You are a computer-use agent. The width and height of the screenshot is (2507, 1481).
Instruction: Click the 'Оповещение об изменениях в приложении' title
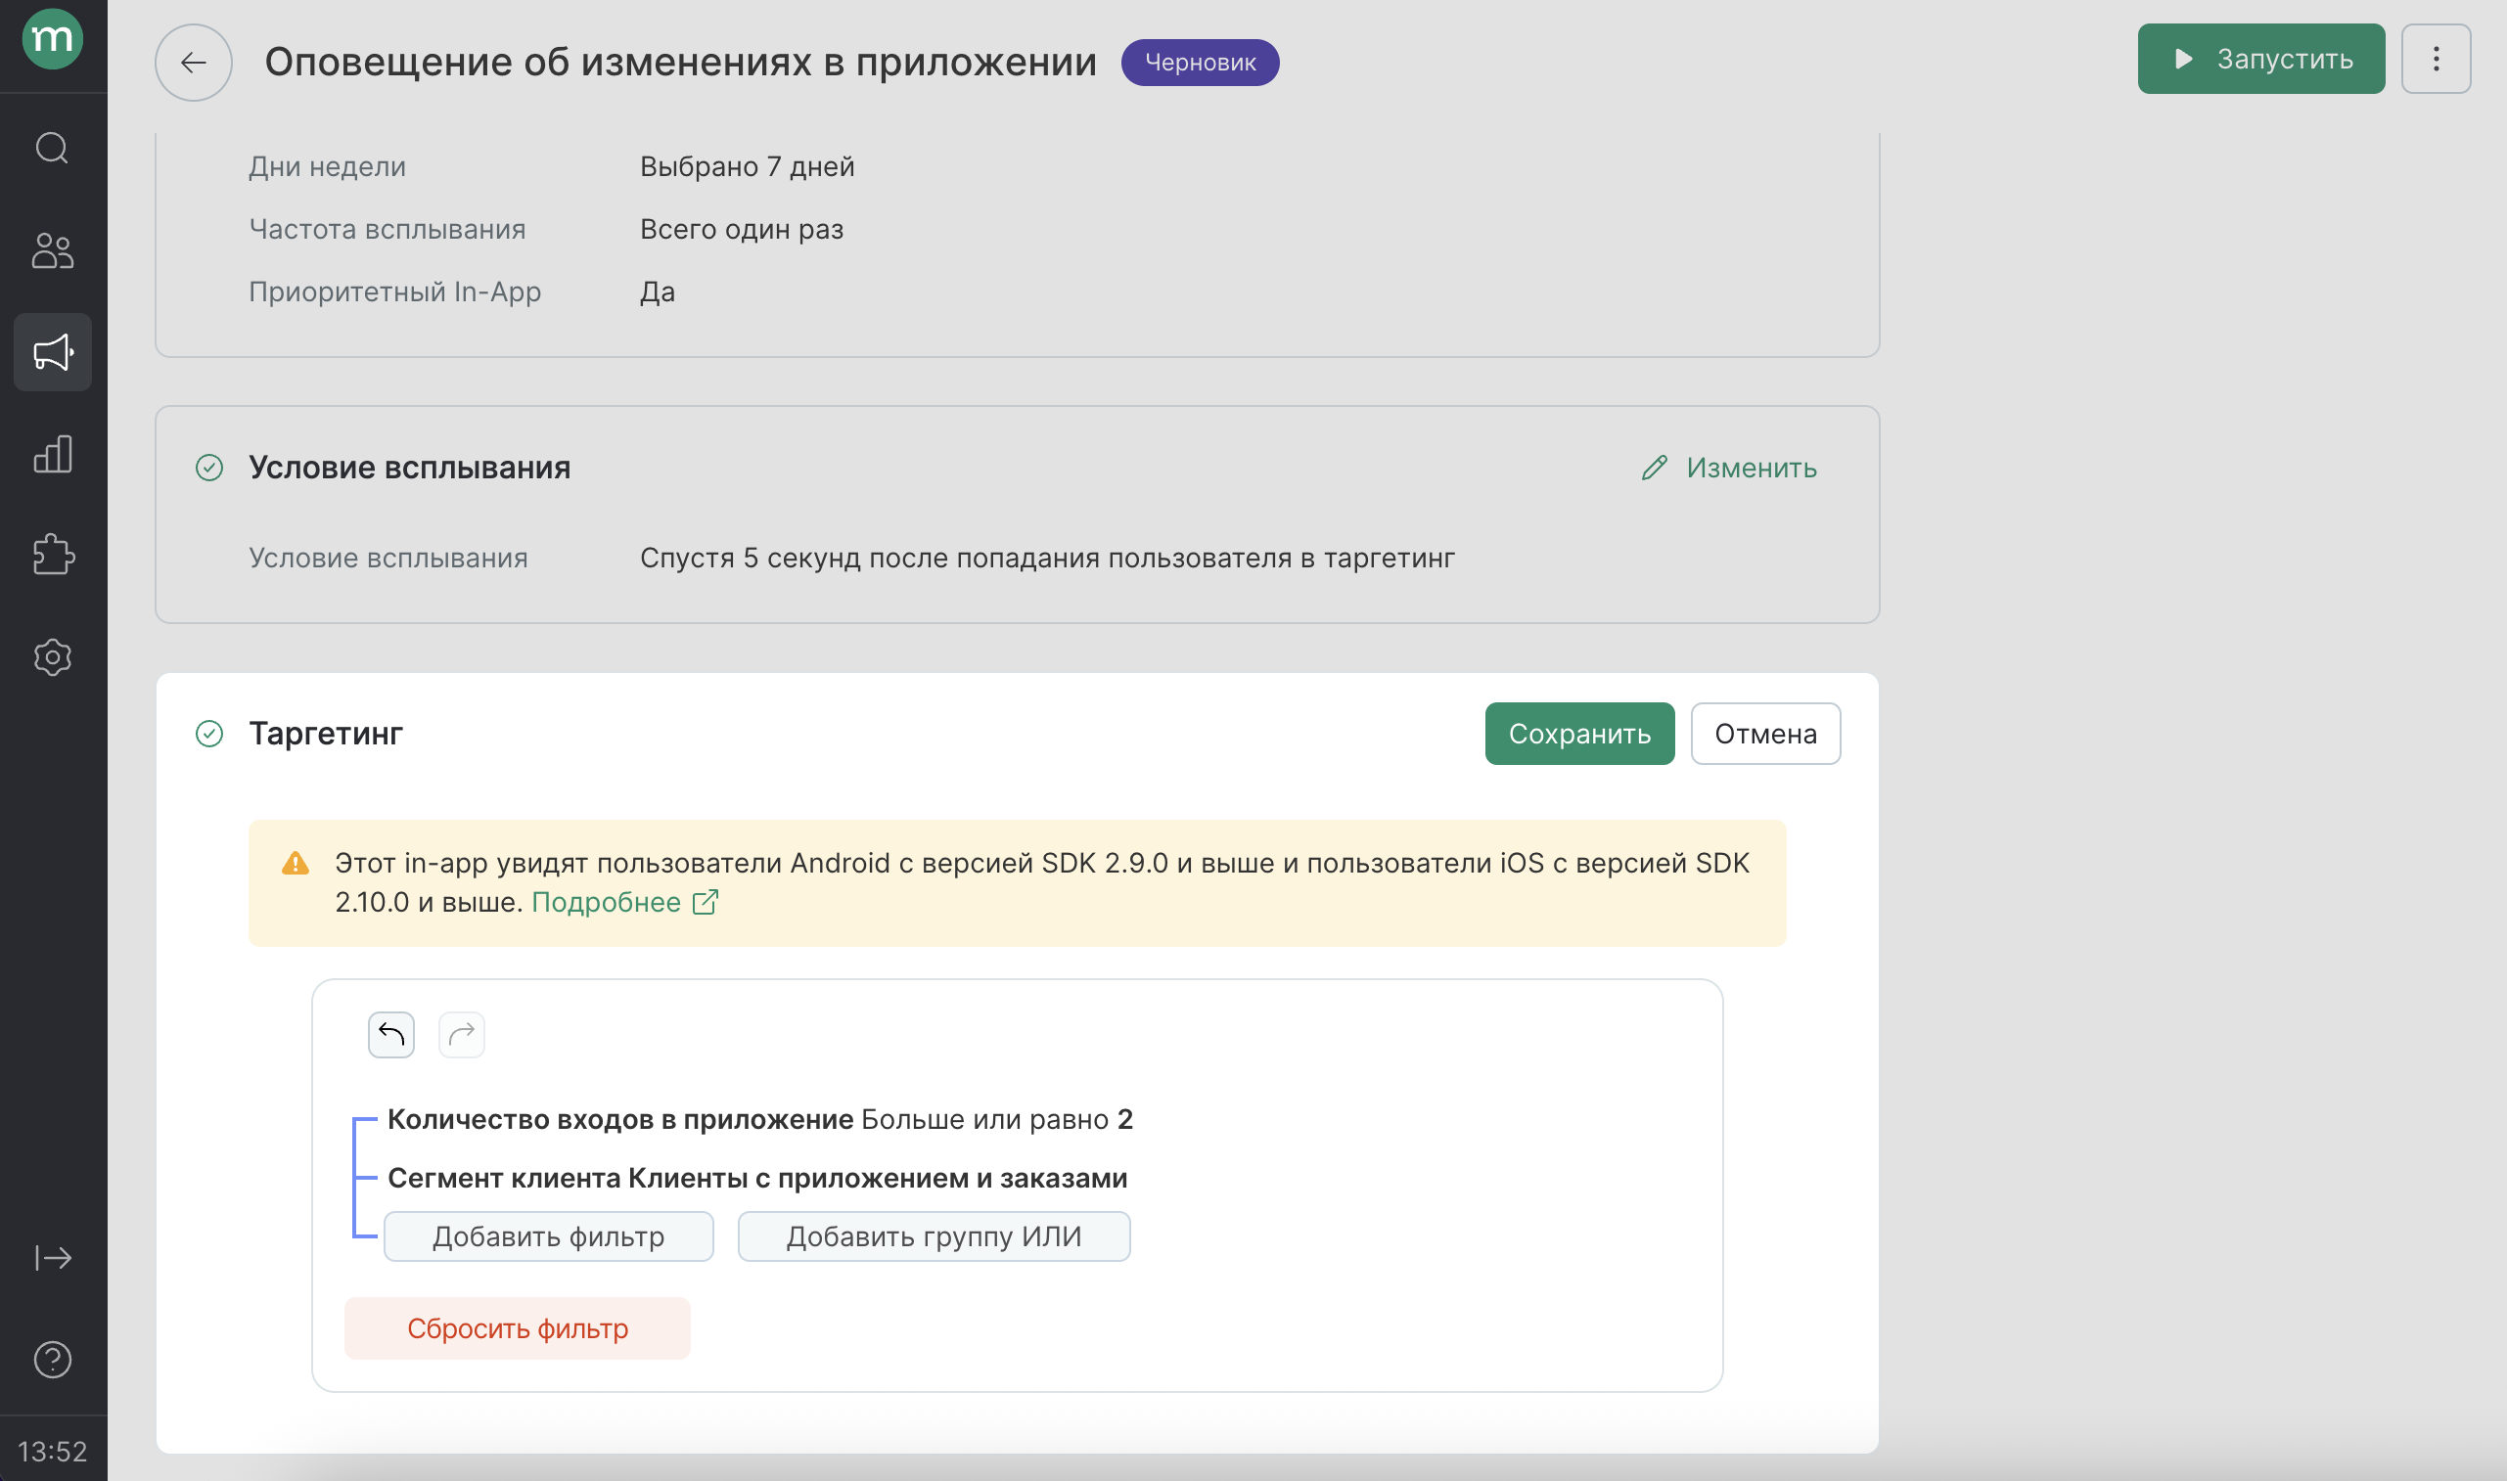(681, 62)
